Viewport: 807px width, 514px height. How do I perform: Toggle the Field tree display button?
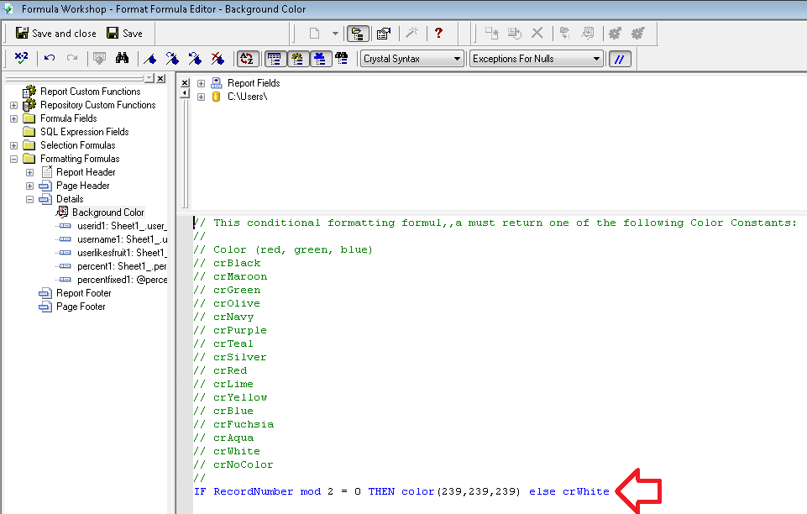(275, 59)
